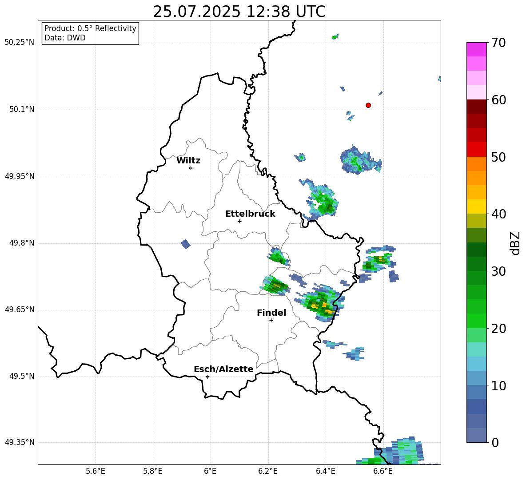Click the 49.95°N latitude label

(x=20, y=176)
